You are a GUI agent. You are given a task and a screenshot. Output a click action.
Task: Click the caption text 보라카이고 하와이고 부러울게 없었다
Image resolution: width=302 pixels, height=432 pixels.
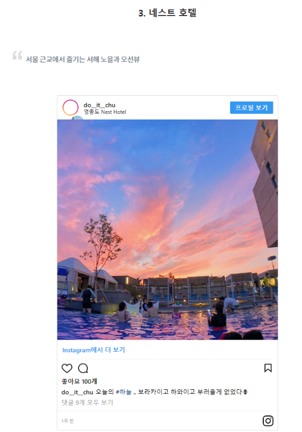[190, 392]
